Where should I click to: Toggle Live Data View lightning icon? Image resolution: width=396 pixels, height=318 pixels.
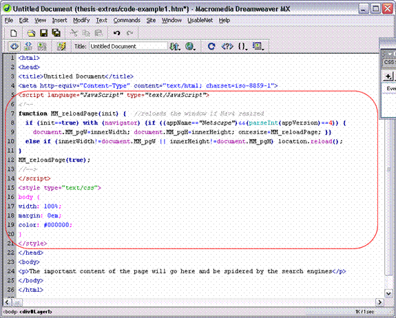[x=61, y=46]
